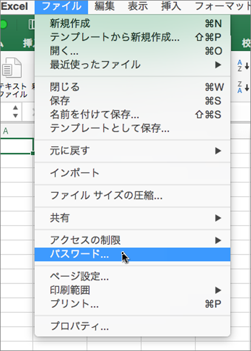Choose プリント... menu item

pos(133,304)
